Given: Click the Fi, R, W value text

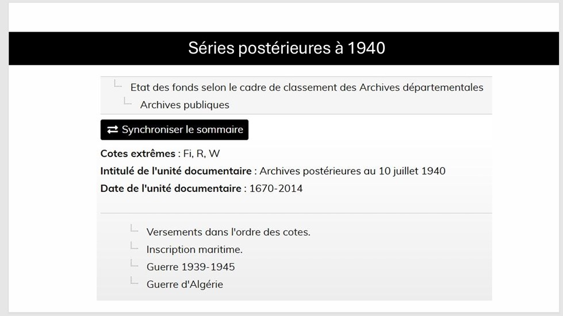Looking at the screenshot, I should pyautogui.click(x=201, y=153).
